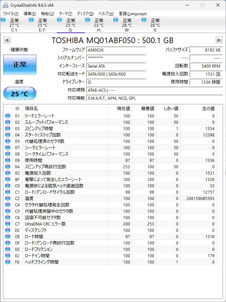Click status icon of row 07 シークエラーレート
The image size is (226, 302).
coord(8,147)
